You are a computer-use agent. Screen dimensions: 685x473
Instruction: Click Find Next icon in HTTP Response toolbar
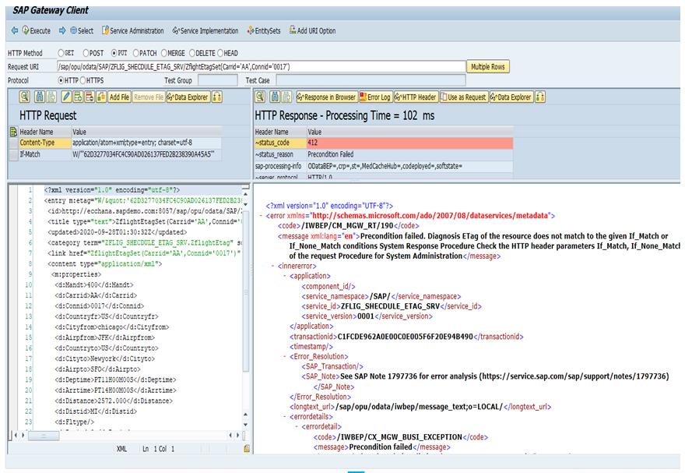(x=286, y=97)
